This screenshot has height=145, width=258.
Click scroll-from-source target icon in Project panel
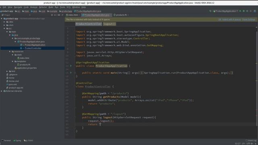pos(52,15)
